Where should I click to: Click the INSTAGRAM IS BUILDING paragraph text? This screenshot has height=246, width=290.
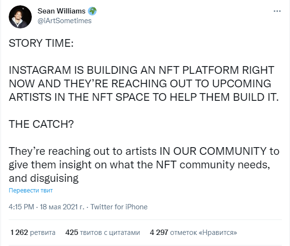(x=144, y=83)
